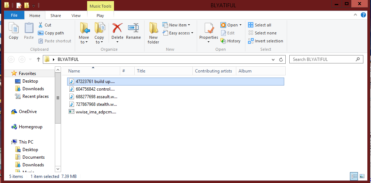371x183 pixels.
Task: Open the recent locations dropdown arrow
Action: (30, 59)
